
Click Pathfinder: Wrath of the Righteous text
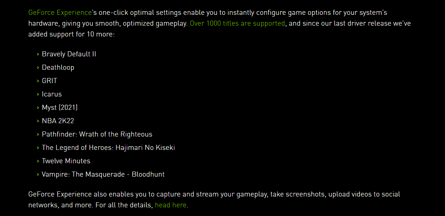97,134
